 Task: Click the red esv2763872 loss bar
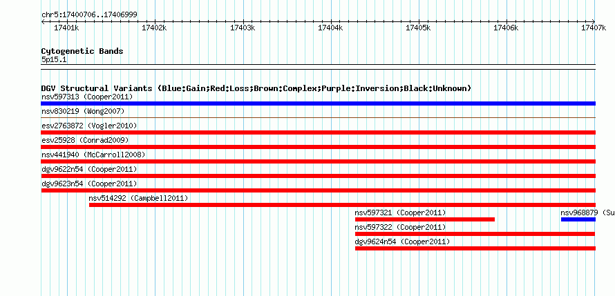318,132
